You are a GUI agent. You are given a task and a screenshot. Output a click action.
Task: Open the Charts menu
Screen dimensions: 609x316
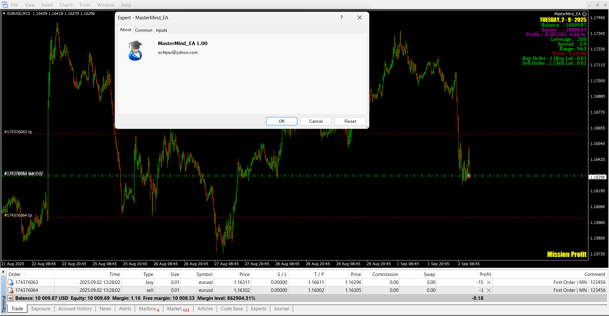66,5
